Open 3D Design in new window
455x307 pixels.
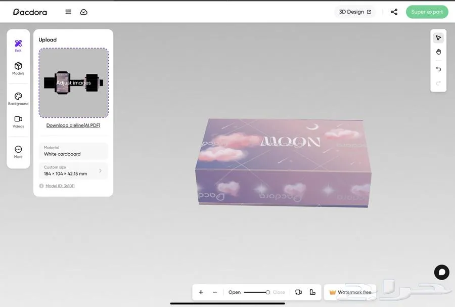pos(355,12)
